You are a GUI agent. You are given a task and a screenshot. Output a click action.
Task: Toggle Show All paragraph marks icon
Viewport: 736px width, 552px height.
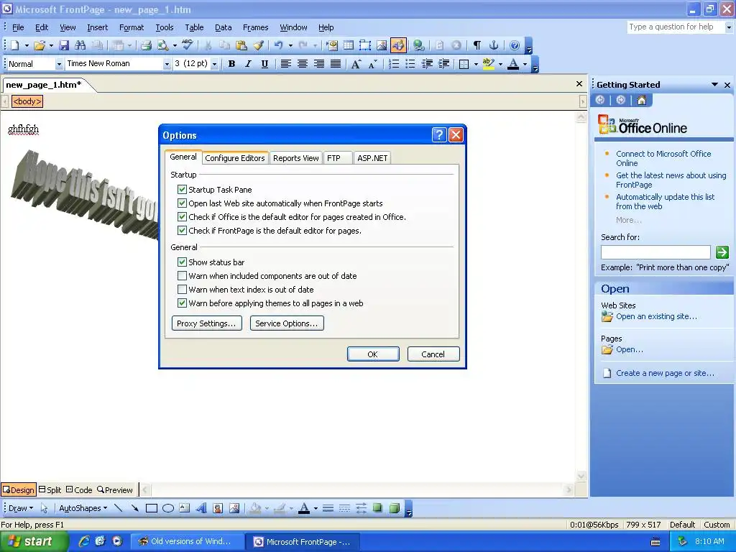(x=477, y=45)
